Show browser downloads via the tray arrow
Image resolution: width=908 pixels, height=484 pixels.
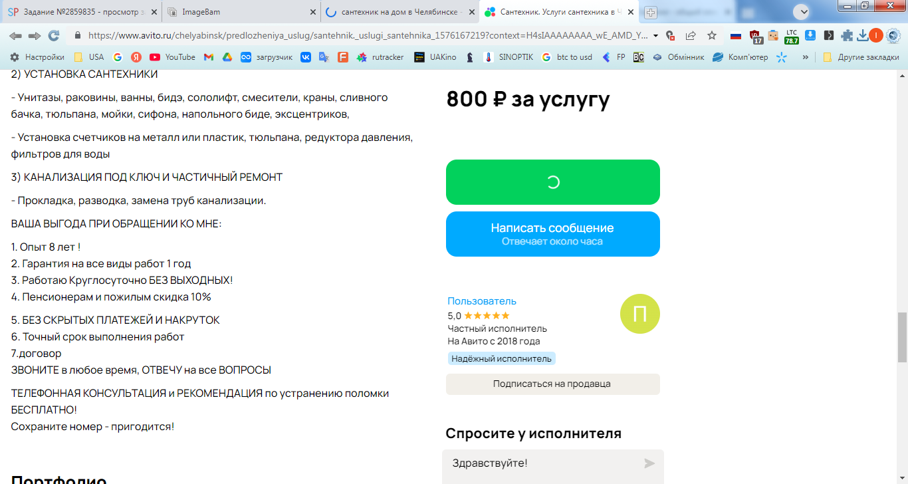862,36
